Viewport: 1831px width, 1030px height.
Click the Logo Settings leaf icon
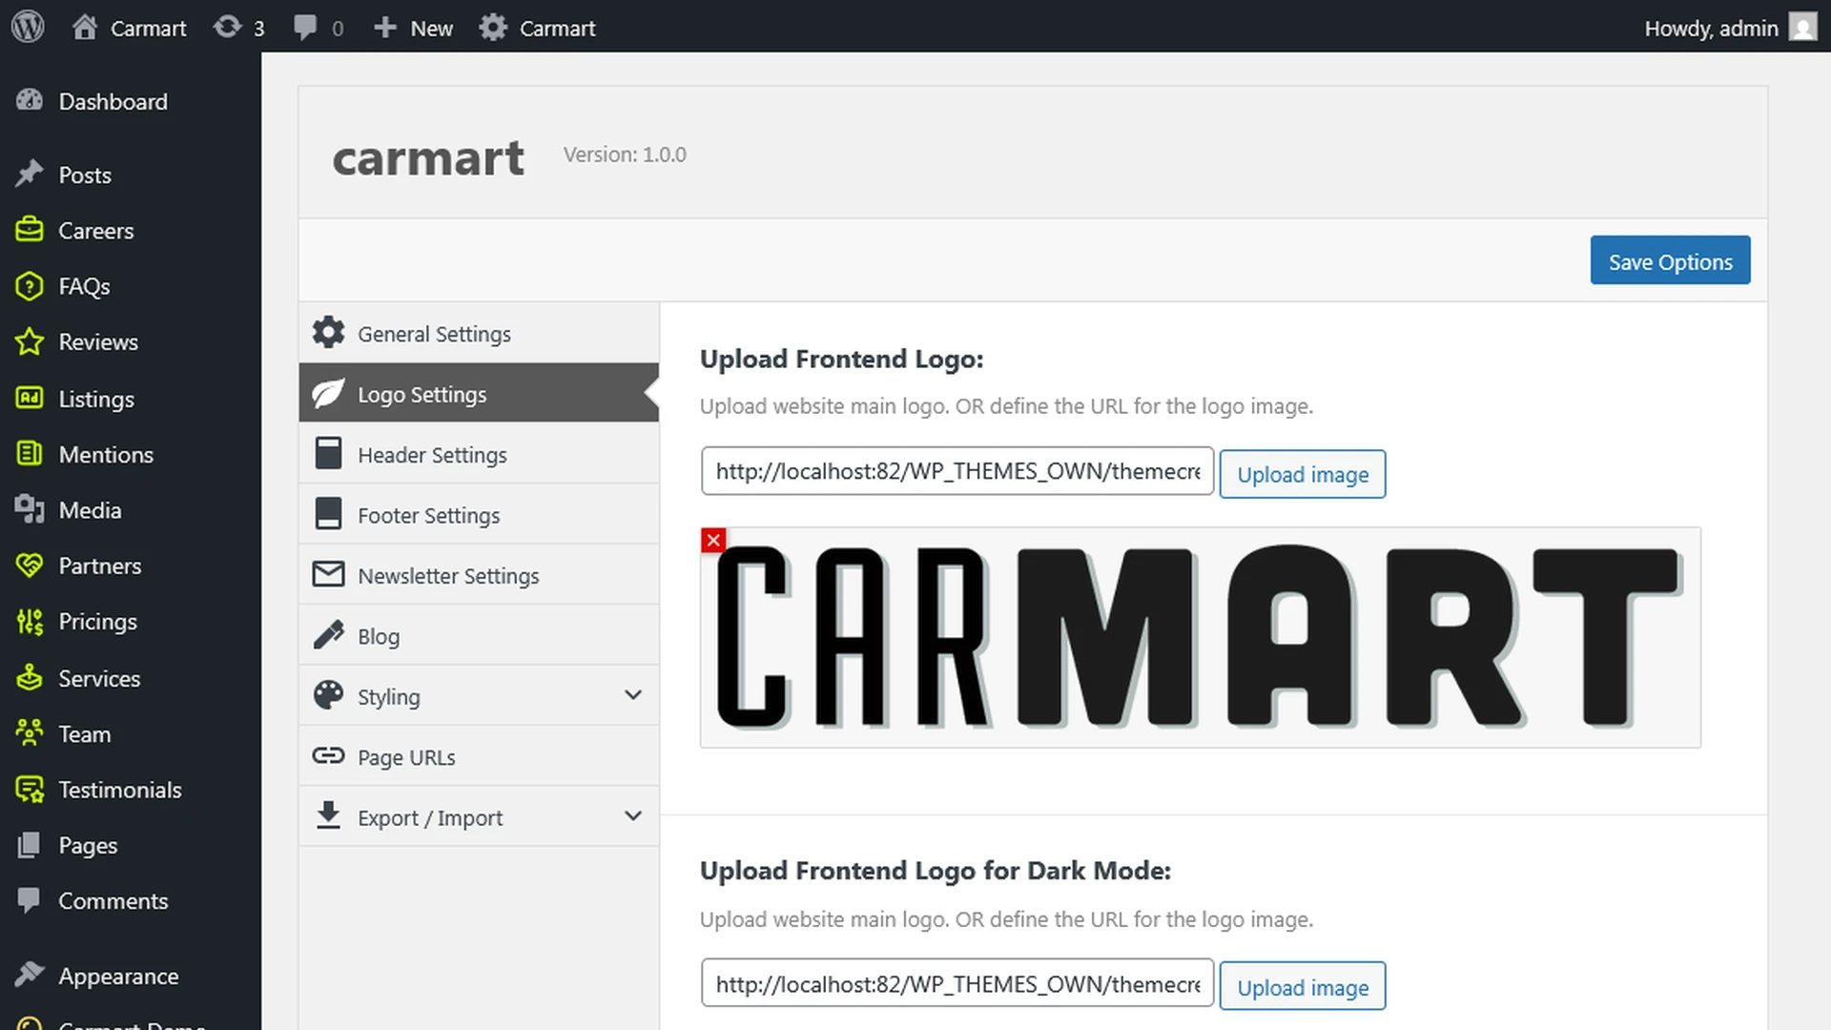328,393
